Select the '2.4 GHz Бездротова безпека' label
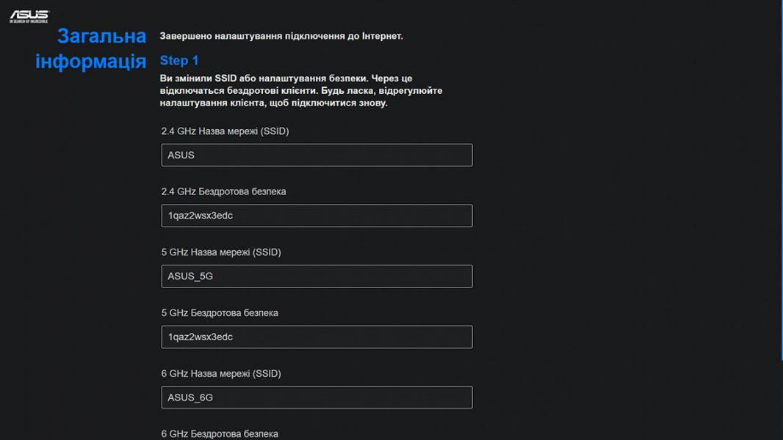 tap(224, 191)
